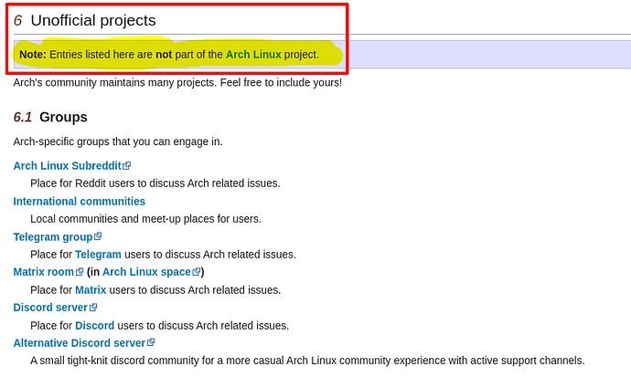Click external-link icon next to Discord server
The image size is (631, 377).
[x=93, y=307]
